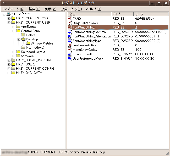Screen dimensions: 170x156
Task: Click the FontSmoothingType DWORD icon
Action: point(70,41)
